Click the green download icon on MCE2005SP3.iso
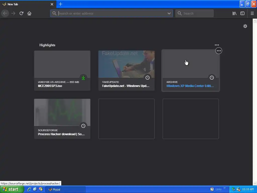 pyautogui.click(x=83, y=78)
